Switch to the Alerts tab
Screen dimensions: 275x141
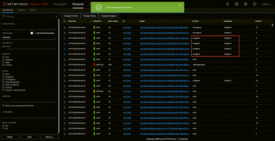tap(21, 10)
